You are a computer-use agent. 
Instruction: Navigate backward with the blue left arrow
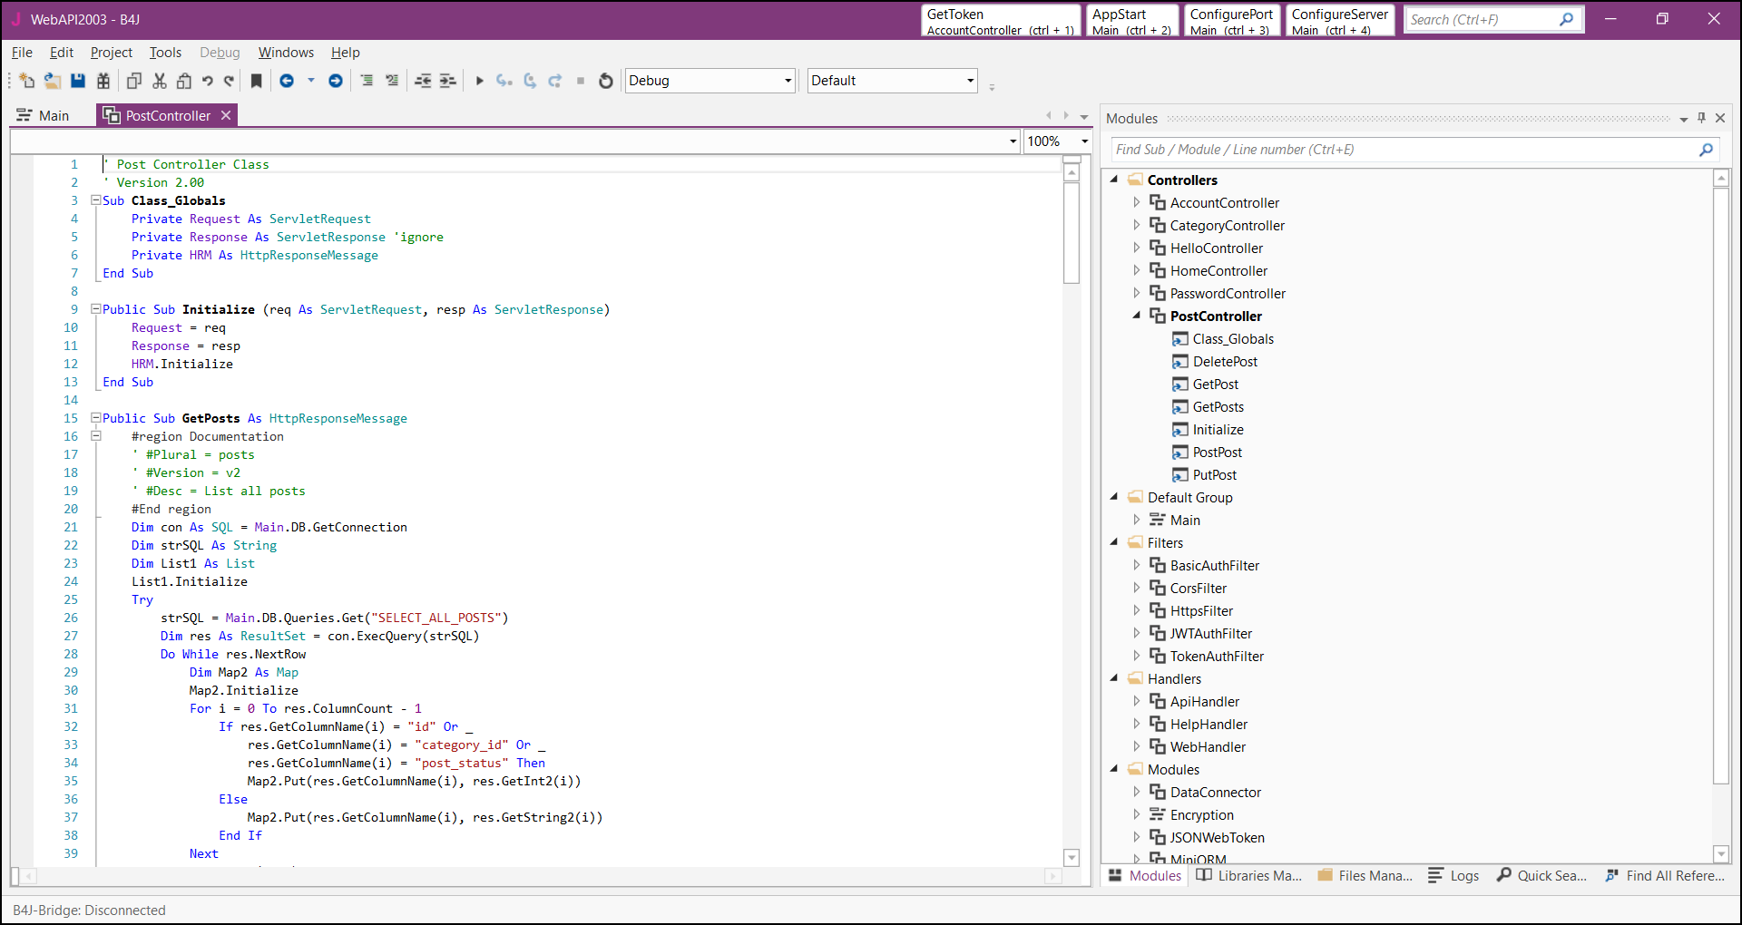(287, 81)
